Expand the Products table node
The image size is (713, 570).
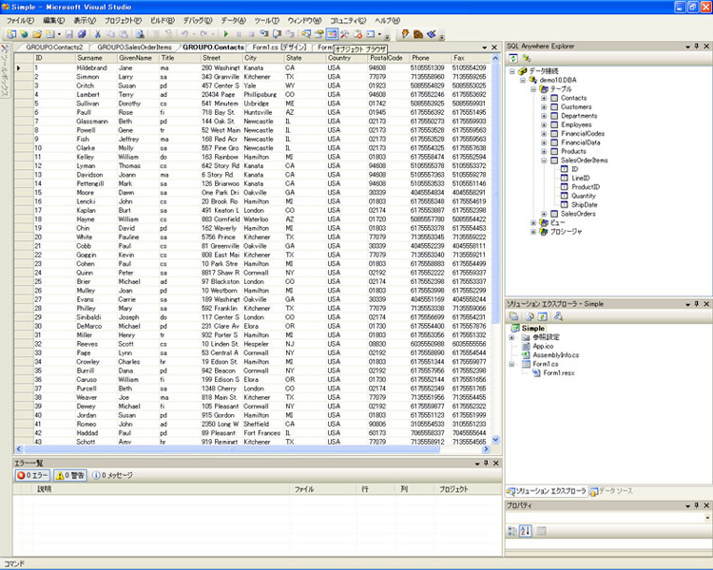click(544, 151)
